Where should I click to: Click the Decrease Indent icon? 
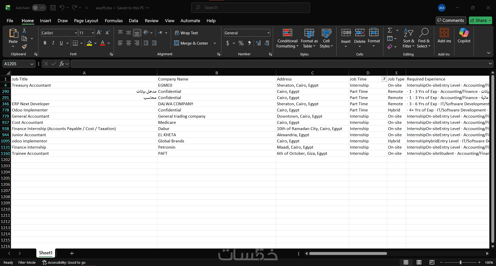click(x=146, y=43)
